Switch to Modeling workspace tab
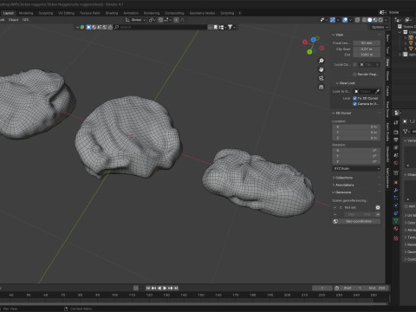Viewport: 416px width, 312px height. pos(26,13)
